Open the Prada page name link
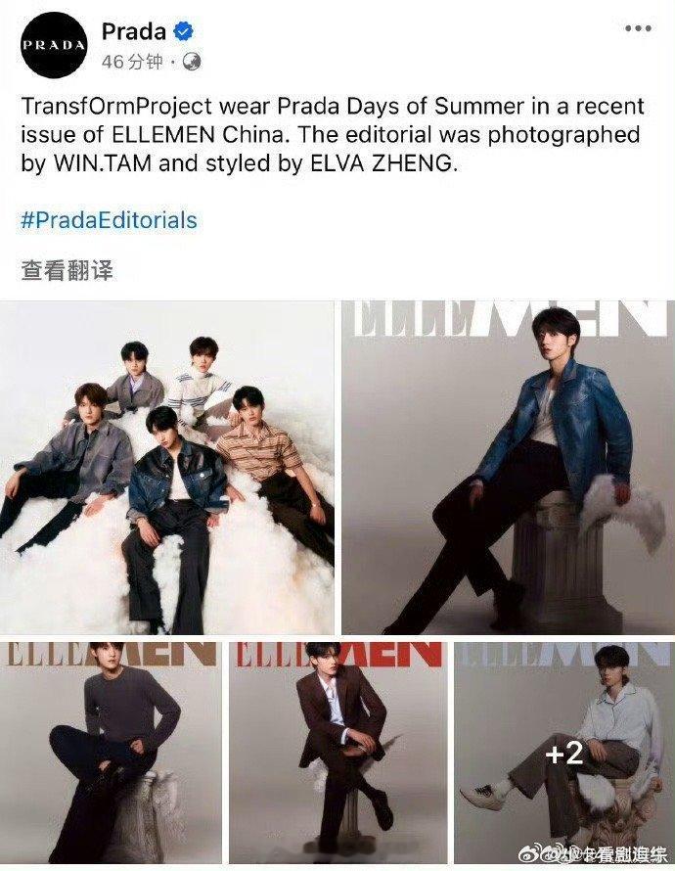Screen dimensions: 675x871 134,31
